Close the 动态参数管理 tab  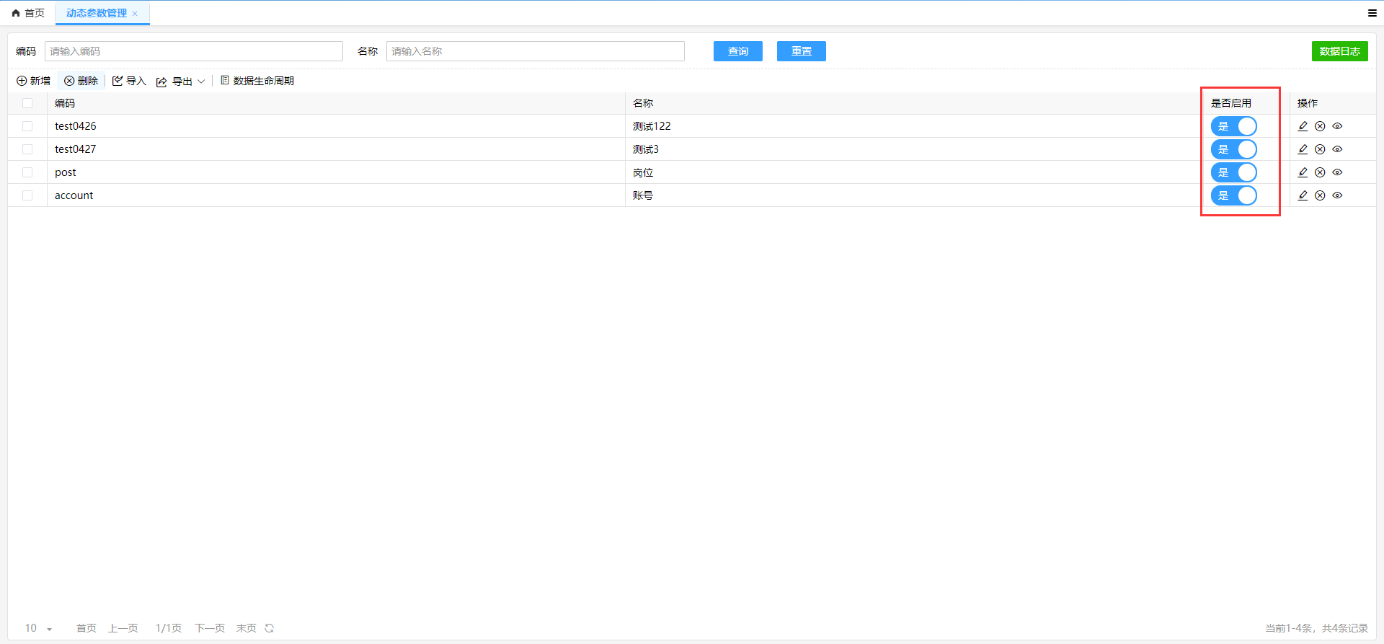[135, 14]
